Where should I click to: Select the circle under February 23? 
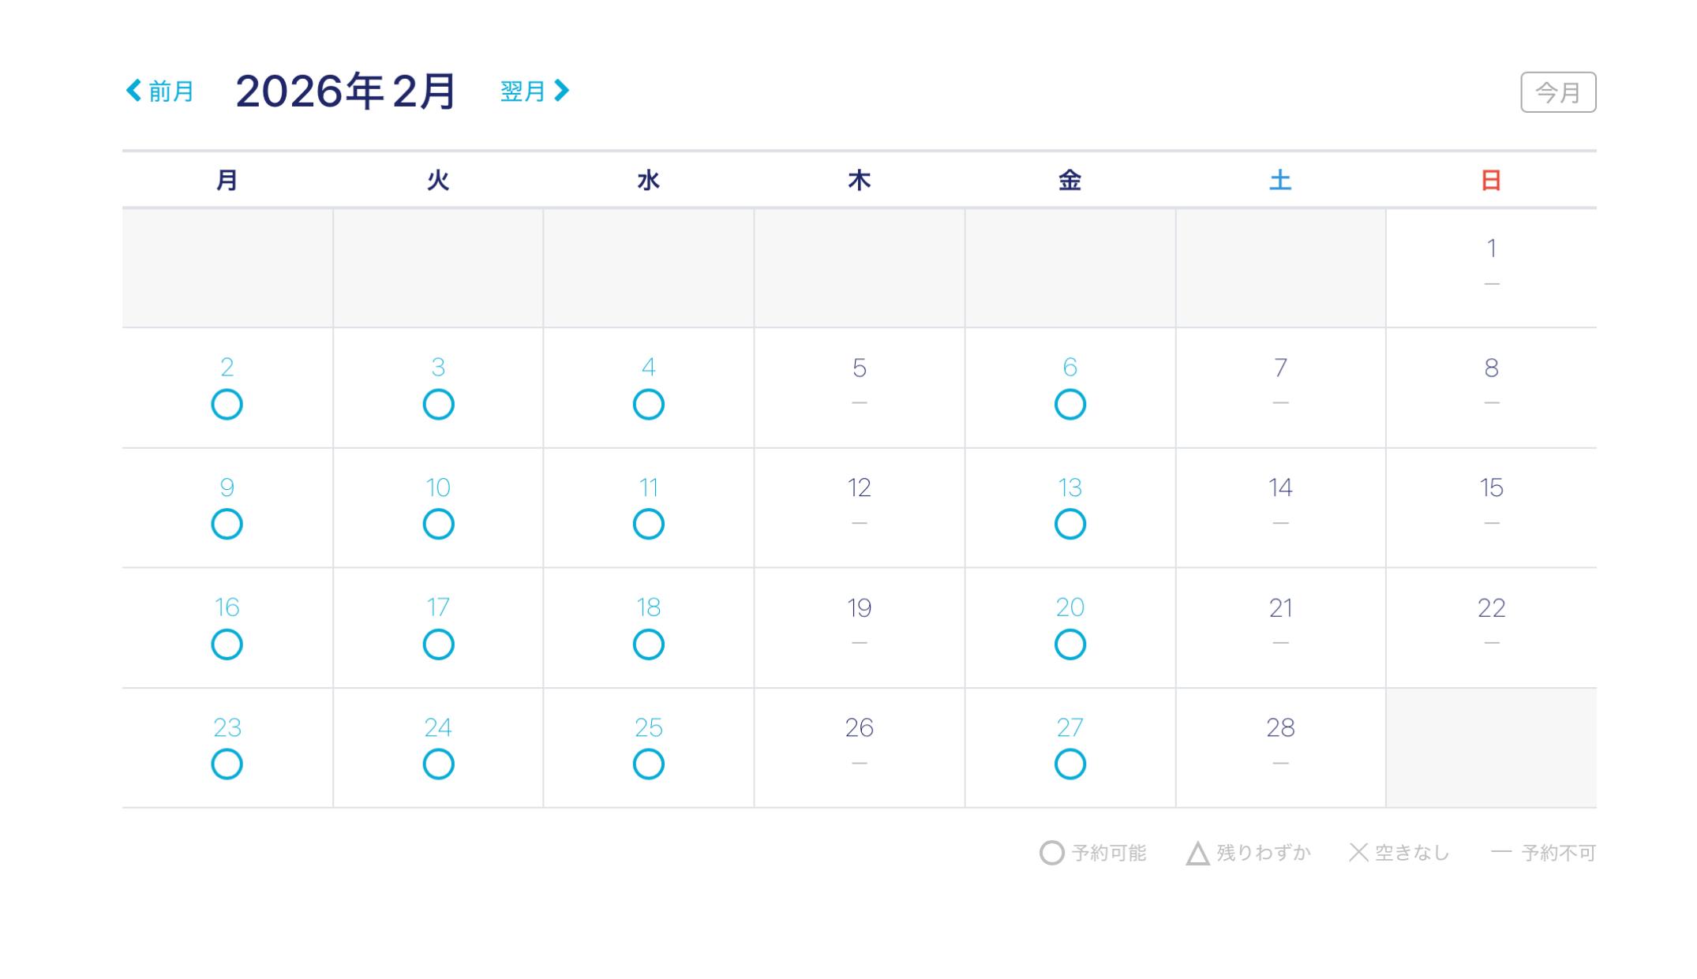pos(227,763)
